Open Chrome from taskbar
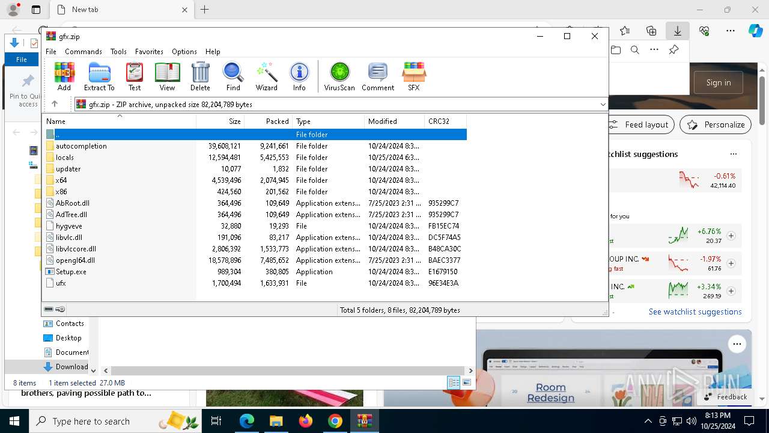769x433 pixels. click(335, 421)
